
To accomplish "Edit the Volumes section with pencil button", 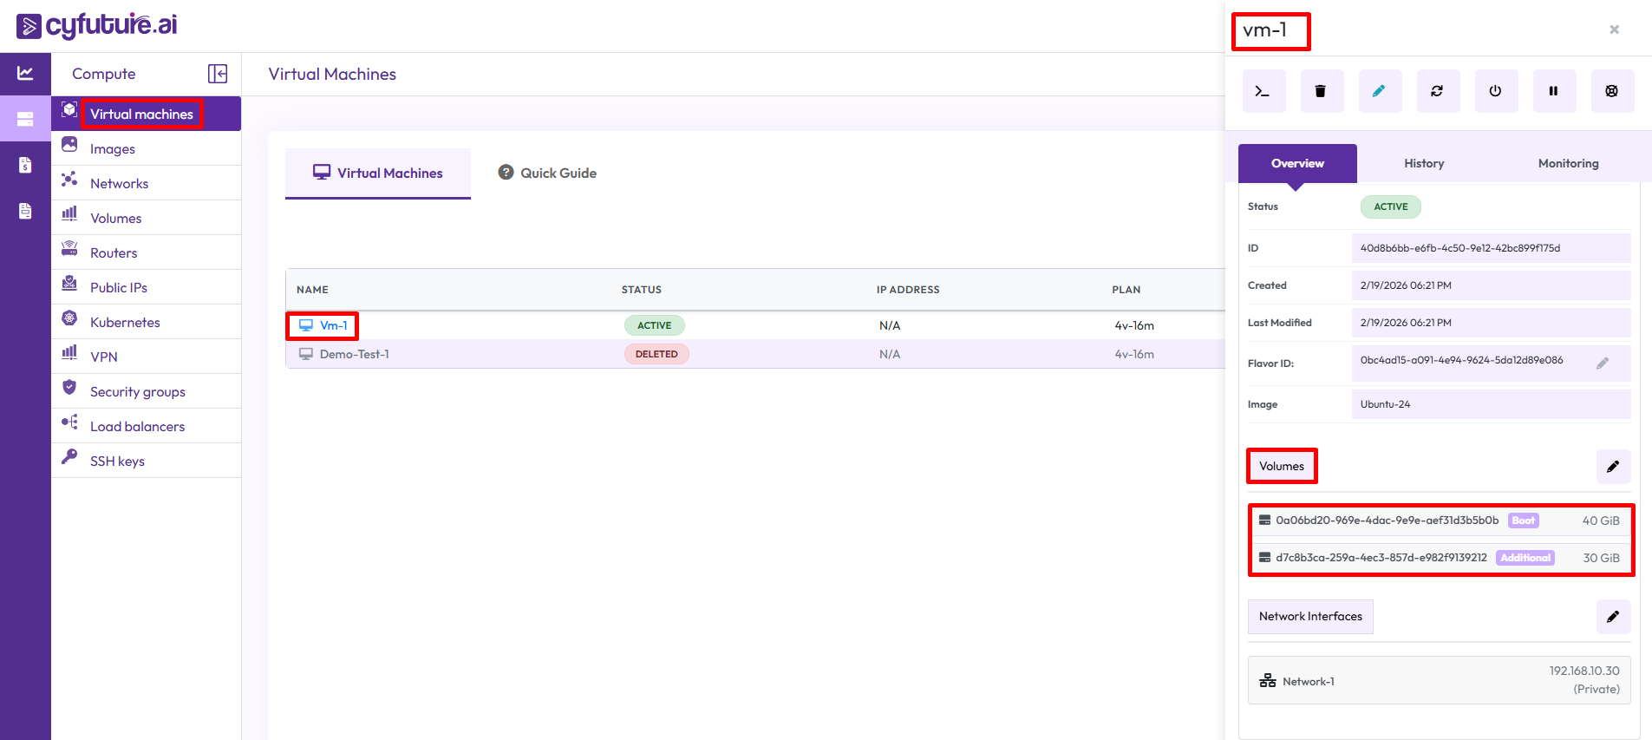I will click(1612, 467).
